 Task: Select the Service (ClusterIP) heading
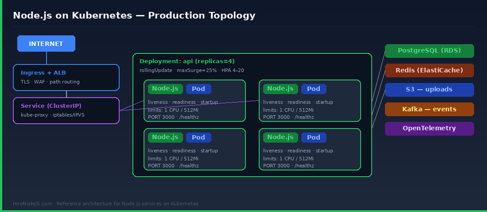point(51,106)
